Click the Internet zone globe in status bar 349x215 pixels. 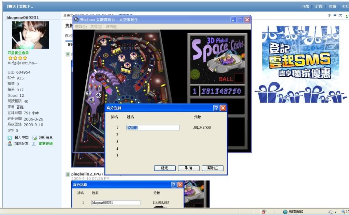coord(285,212)
